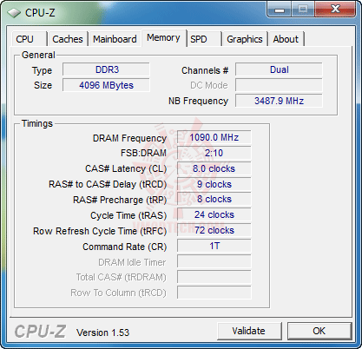The image size is (362, 349).
Task: Click the Validate button
Action: click(249, 331)
